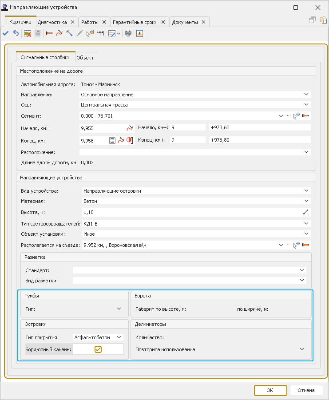Viewport: 329px width, 400px height.
Task: Click the black fence-like icon in the toolbar
Action: coord(100,33)
